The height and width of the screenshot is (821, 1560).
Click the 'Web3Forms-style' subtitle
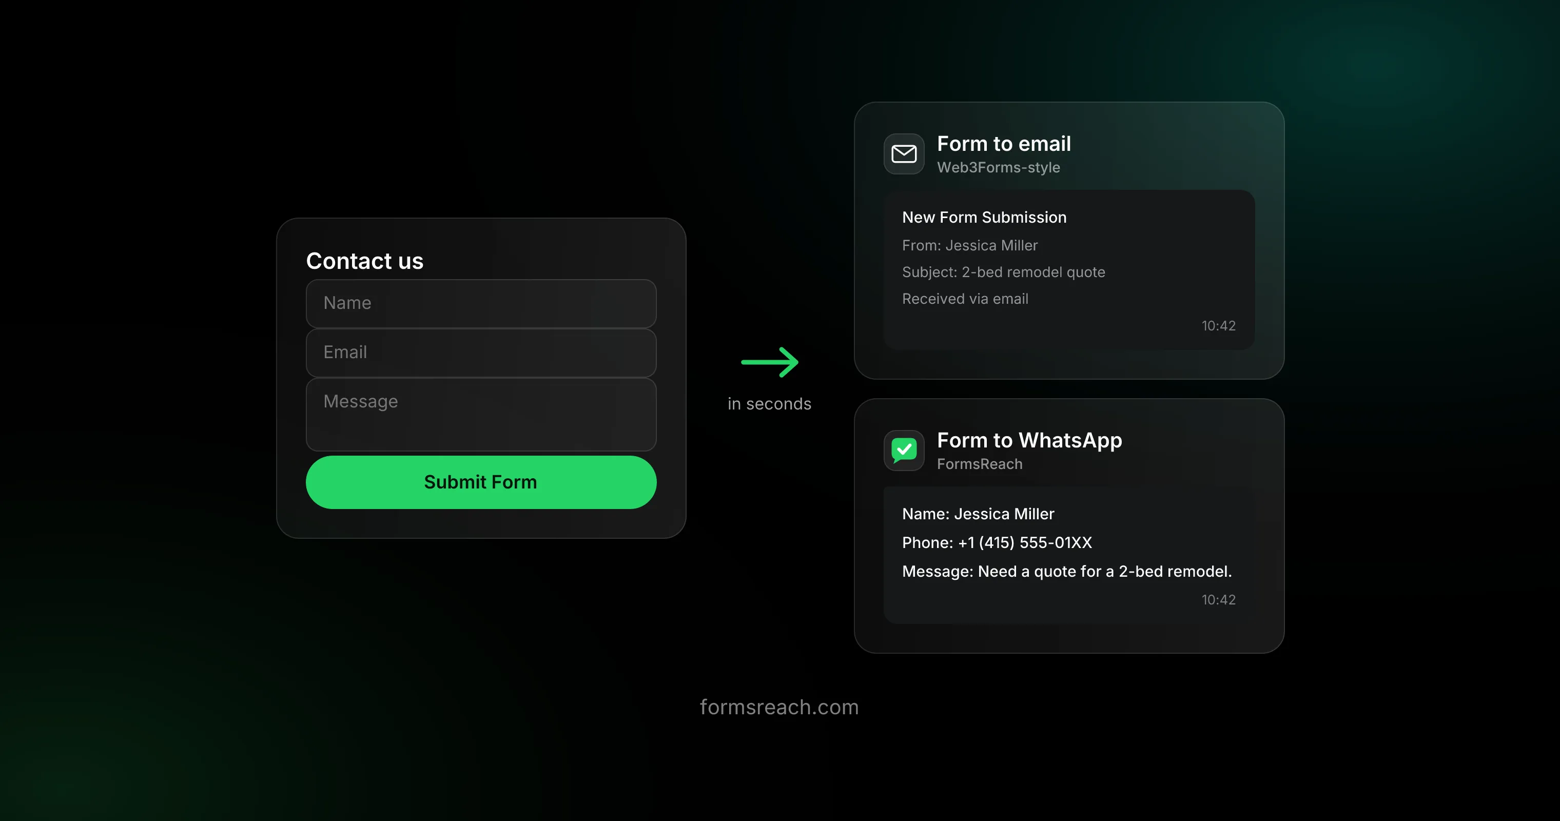(999, 167)
